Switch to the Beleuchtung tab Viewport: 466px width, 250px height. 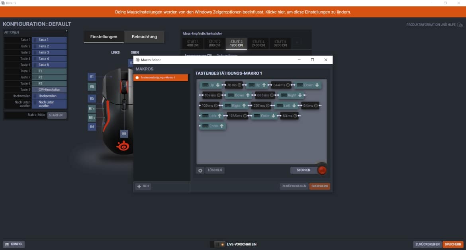click(144, 37)
